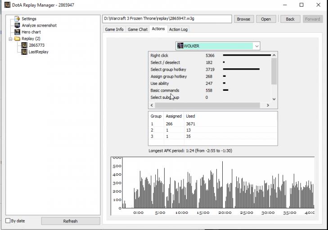Click the film icon beside LastReplay
The image size is (328, 230).
(24, 52)
